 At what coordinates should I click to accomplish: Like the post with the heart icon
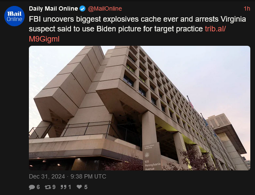(79, 187)
